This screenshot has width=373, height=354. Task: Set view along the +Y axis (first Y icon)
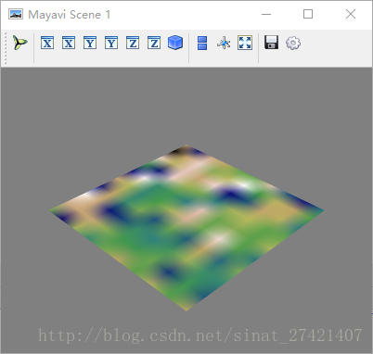tap(90, 43)
